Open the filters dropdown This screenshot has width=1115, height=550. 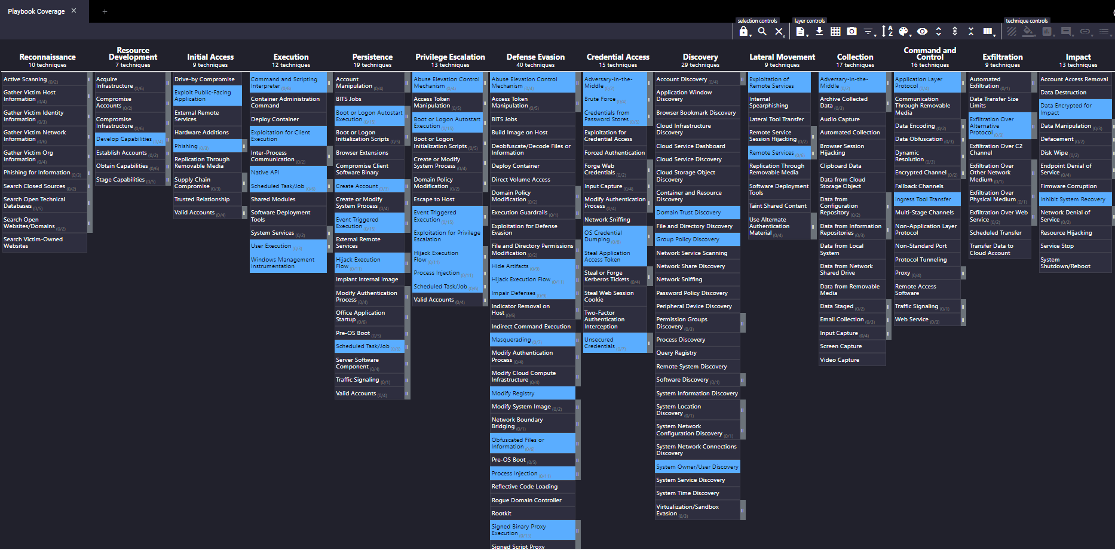869,32
